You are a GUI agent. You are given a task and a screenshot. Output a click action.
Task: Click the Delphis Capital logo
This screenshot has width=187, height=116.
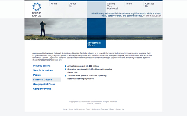37,10
